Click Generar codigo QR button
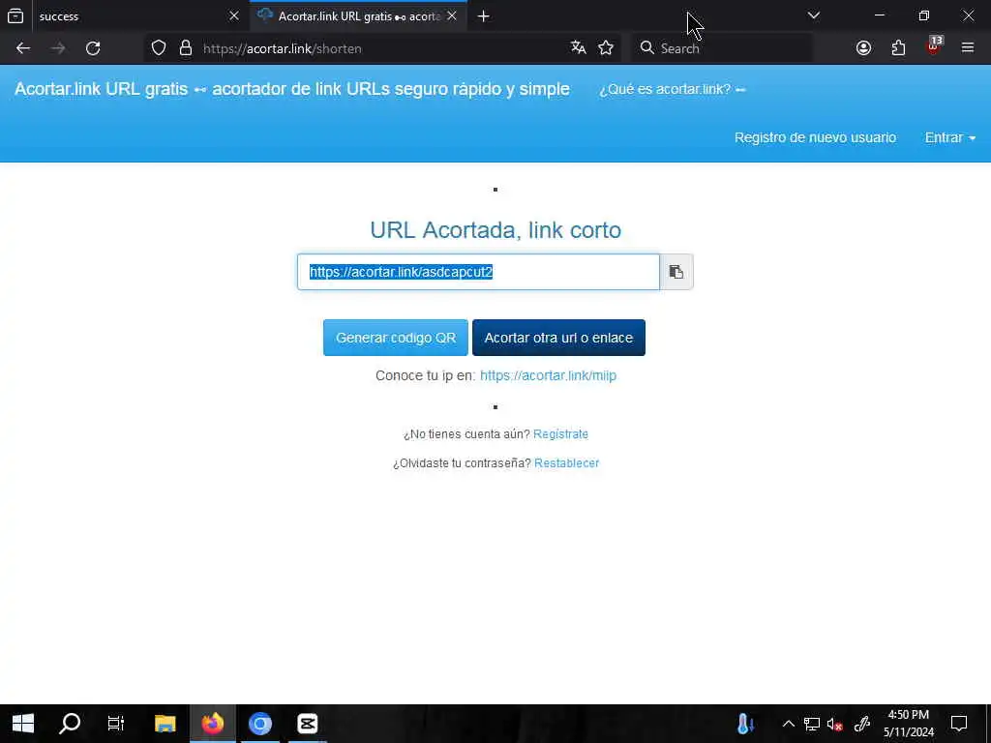This screenshot has width=991, height=743. tap(396, 338)
